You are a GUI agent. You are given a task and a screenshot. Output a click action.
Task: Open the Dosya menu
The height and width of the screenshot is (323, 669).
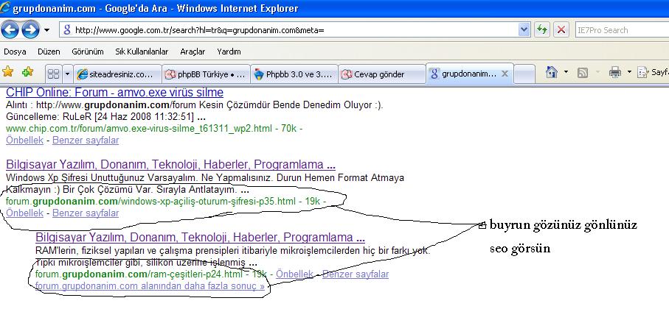pyautogui.click(x=15, y=52)
